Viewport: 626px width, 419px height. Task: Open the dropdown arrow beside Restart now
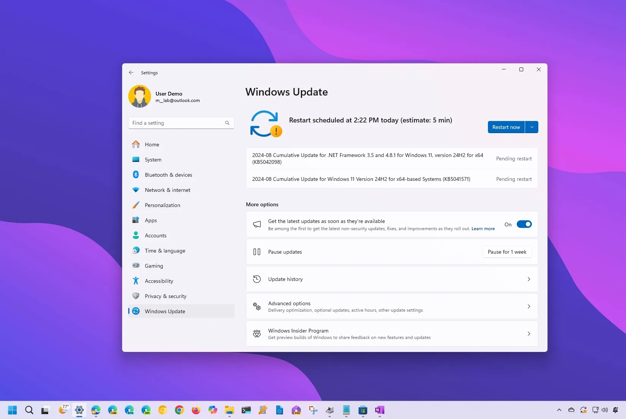click(532, 127)
